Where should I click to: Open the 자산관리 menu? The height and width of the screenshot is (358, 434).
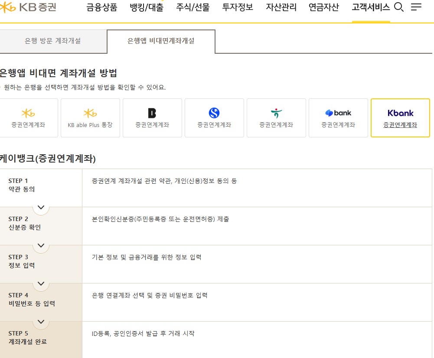pos(281,7)
